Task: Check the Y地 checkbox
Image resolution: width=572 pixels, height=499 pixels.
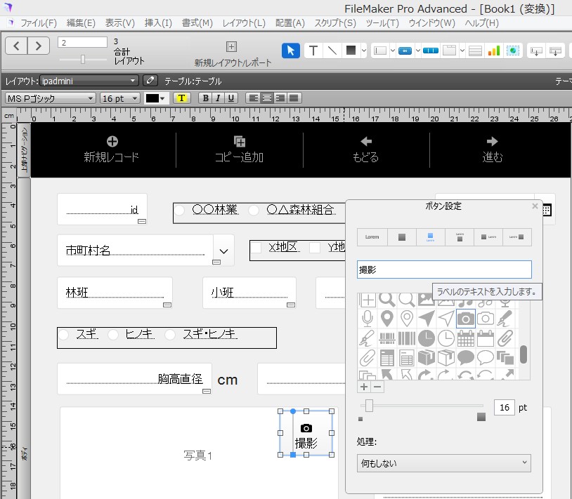Action: point(315,248)
